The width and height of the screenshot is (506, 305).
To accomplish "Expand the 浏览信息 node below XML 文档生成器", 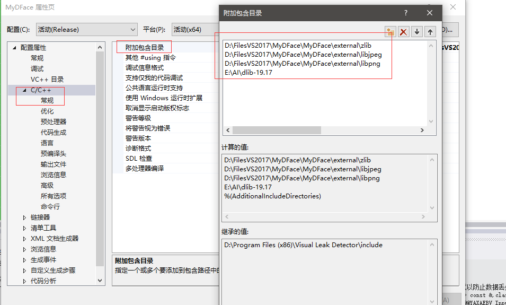I will pos(24,249).
